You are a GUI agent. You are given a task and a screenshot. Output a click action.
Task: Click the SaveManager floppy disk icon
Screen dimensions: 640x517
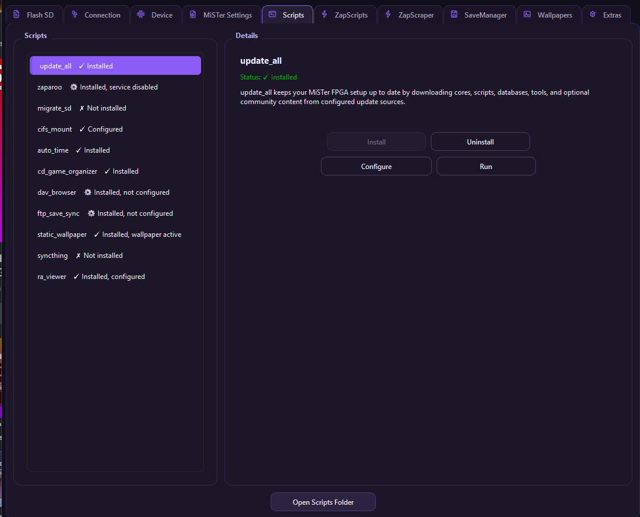454,14
